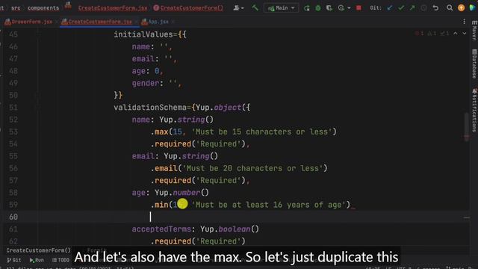This screenshot has height=269, width=478.
Task: Go to previous highlighted error arrow
Action: [x=456, y=33]
